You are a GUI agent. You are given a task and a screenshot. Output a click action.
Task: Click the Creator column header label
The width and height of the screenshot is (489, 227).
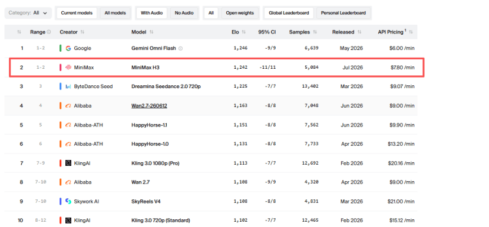(x=68, y=32)
